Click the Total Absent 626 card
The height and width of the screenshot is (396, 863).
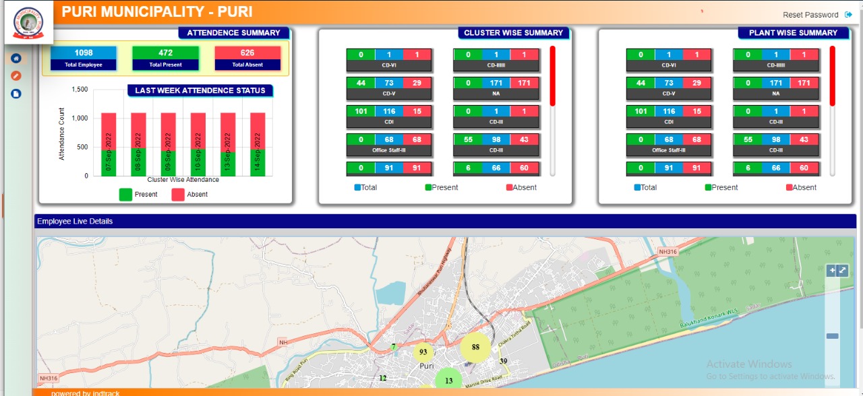pos(247,59)
